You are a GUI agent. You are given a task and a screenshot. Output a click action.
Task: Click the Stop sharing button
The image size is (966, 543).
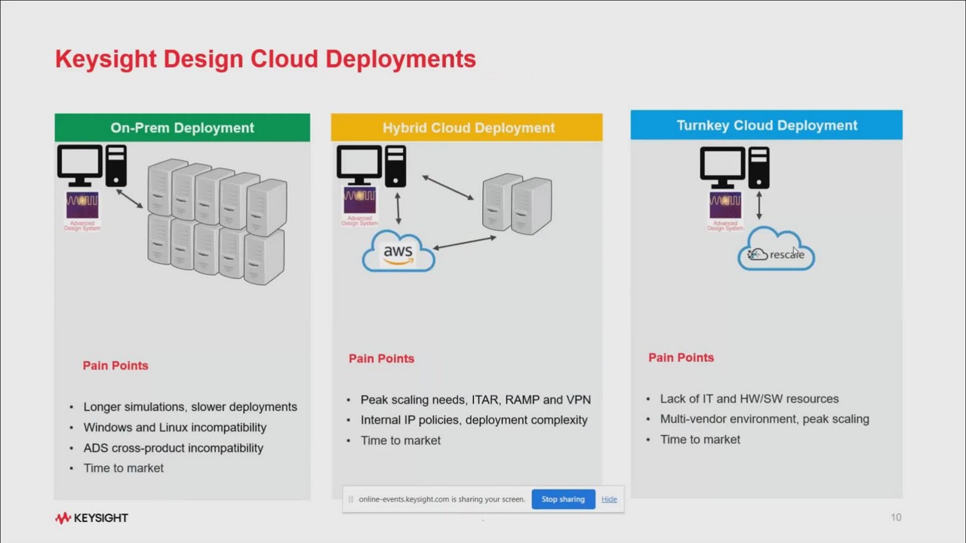pos(563,499)
